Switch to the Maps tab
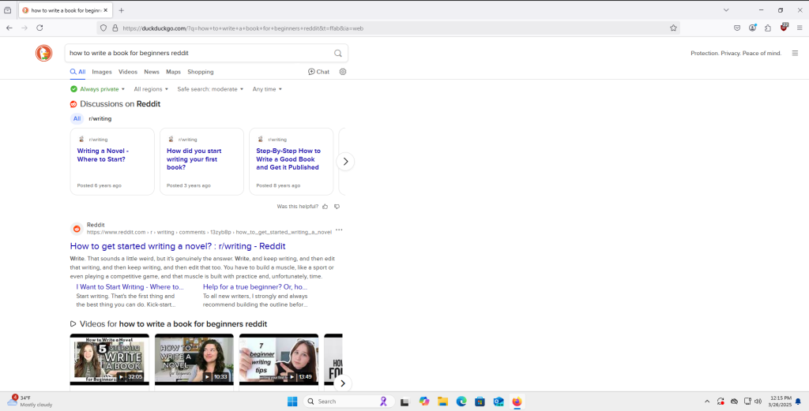 point(173,72)
